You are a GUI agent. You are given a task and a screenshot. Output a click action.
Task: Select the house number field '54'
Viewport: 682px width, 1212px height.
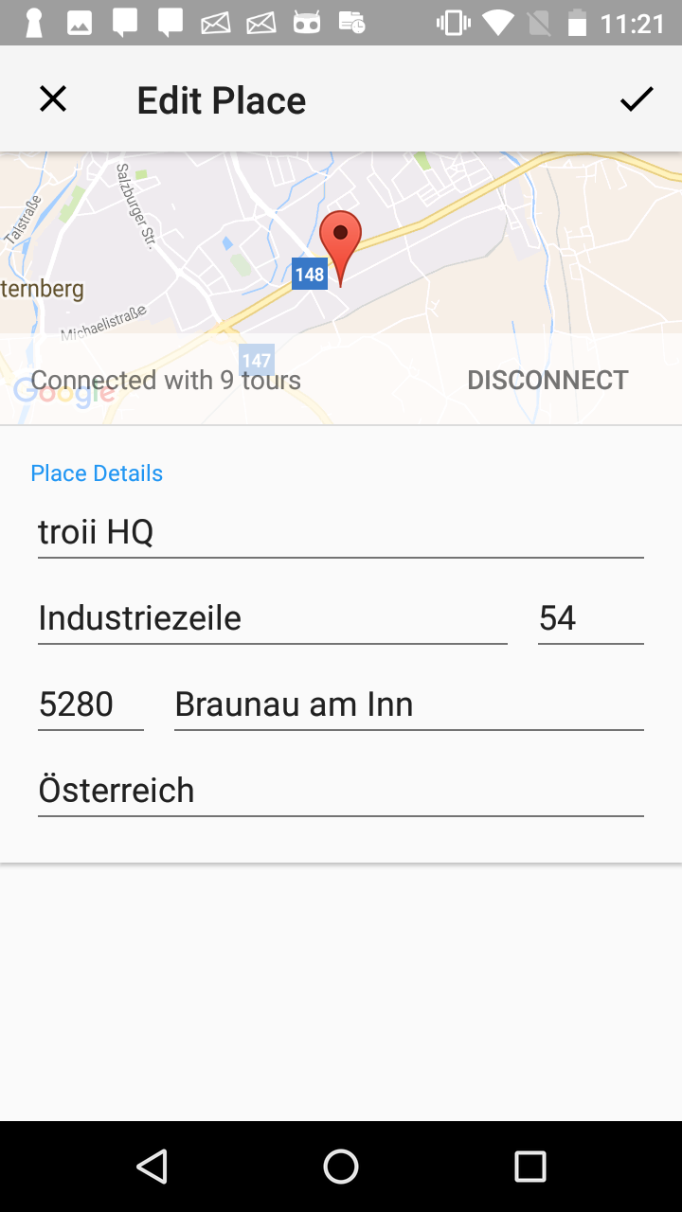[589, 618]
